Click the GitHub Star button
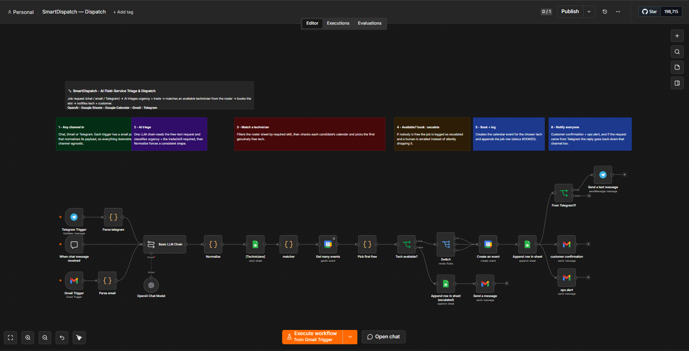Image resolution: width=689 pixels, height=351 pixels. [649, 12]
